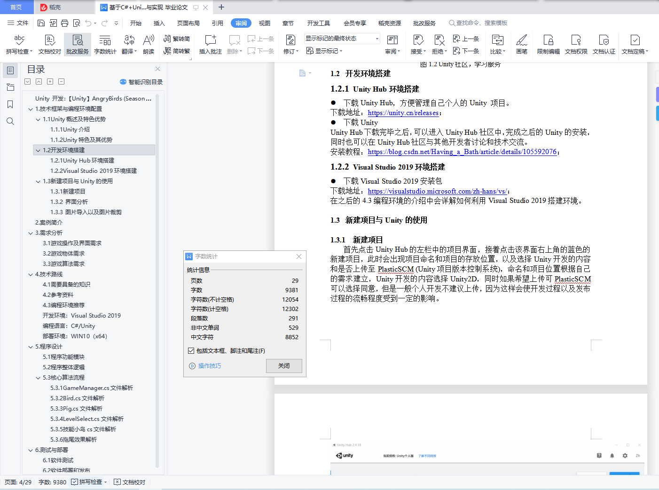659x490 pixels.
Task: Open the 文件 file menu
Action: point(18,23)
